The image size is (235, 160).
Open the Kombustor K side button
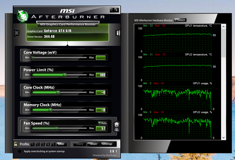(17, 33)
